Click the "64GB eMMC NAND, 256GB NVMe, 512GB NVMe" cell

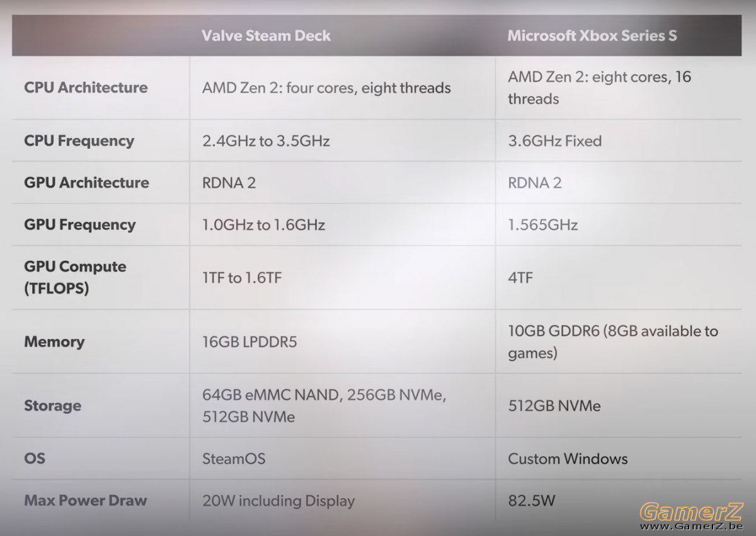click(324, 406)
